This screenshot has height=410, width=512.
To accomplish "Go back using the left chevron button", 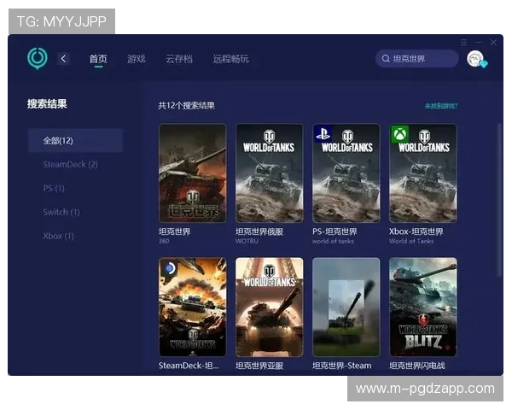I will [x=63, y=59].
